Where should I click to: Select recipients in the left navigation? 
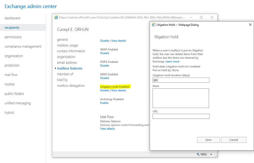[x=12, y=27]
